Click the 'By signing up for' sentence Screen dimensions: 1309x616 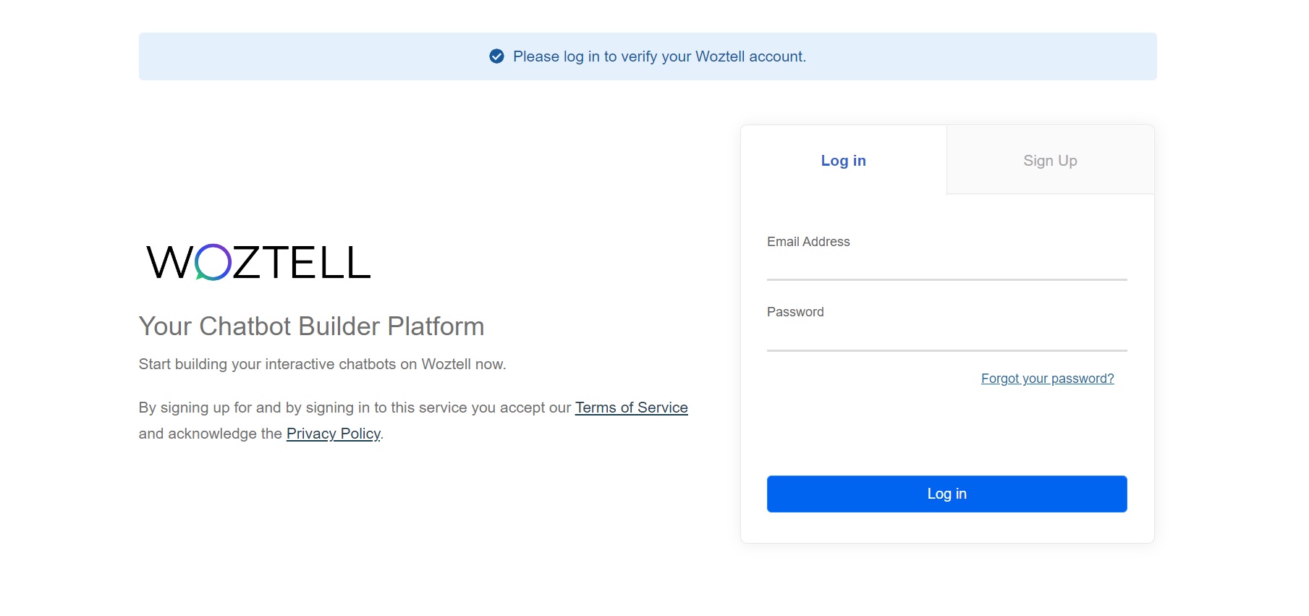click(x=355, y=408)
